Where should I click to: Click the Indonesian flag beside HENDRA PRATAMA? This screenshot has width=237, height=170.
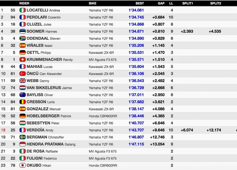22,144
